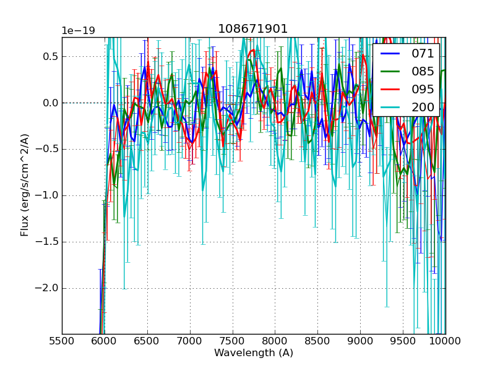
Task: Click the blue line swatch in legend
Action: click(391, 54)
